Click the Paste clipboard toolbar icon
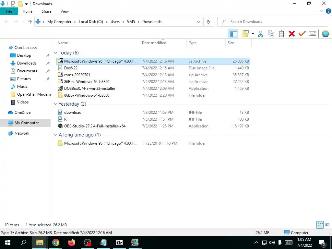Viewport: 332px width, 249px height. (x=281, y=34)
